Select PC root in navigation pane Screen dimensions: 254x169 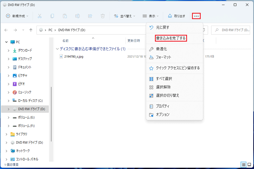coord(15,42)
